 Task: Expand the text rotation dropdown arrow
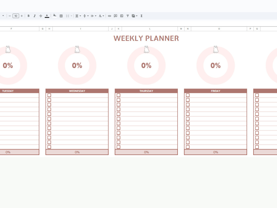click(103, 16)
